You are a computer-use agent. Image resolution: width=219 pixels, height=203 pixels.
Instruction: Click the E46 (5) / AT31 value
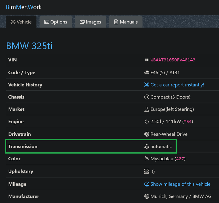coord(165,73)
